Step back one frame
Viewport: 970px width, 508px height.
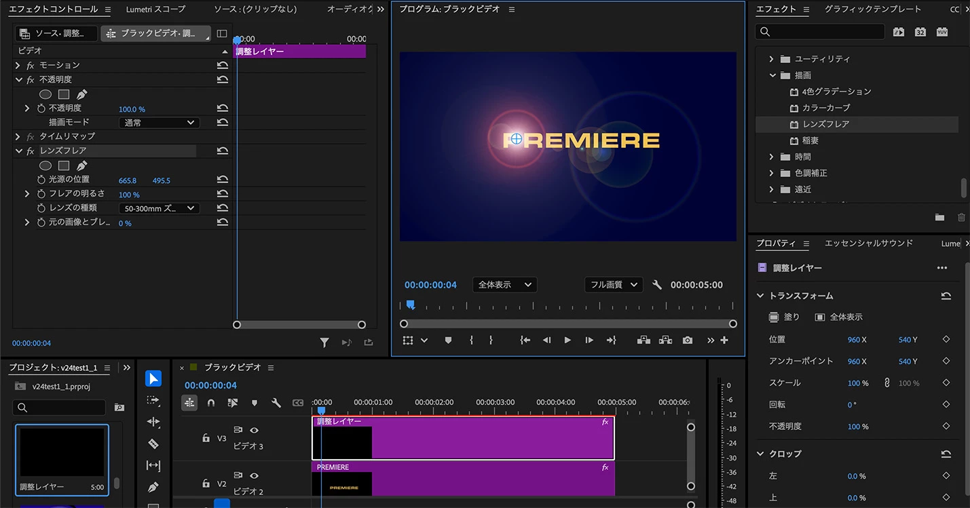546,340
